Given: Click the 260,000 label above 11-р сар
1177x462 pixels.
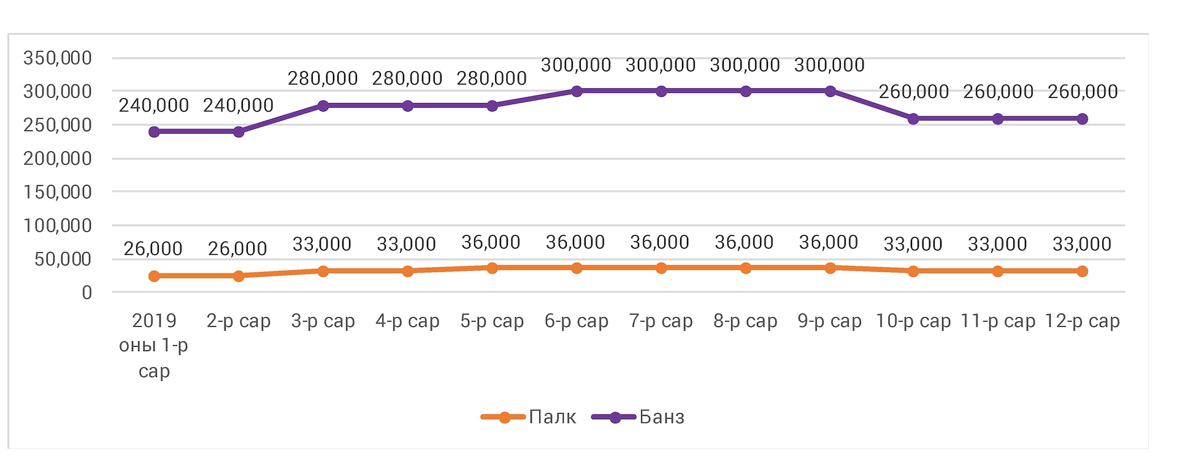Looking at the screenshot, I should pos(998,92).
